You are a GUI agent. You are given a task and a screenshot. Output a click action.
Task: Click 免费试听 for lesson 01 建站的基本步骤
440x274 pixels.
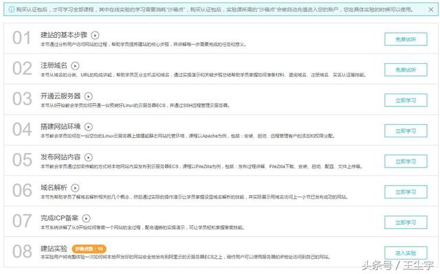406,39
